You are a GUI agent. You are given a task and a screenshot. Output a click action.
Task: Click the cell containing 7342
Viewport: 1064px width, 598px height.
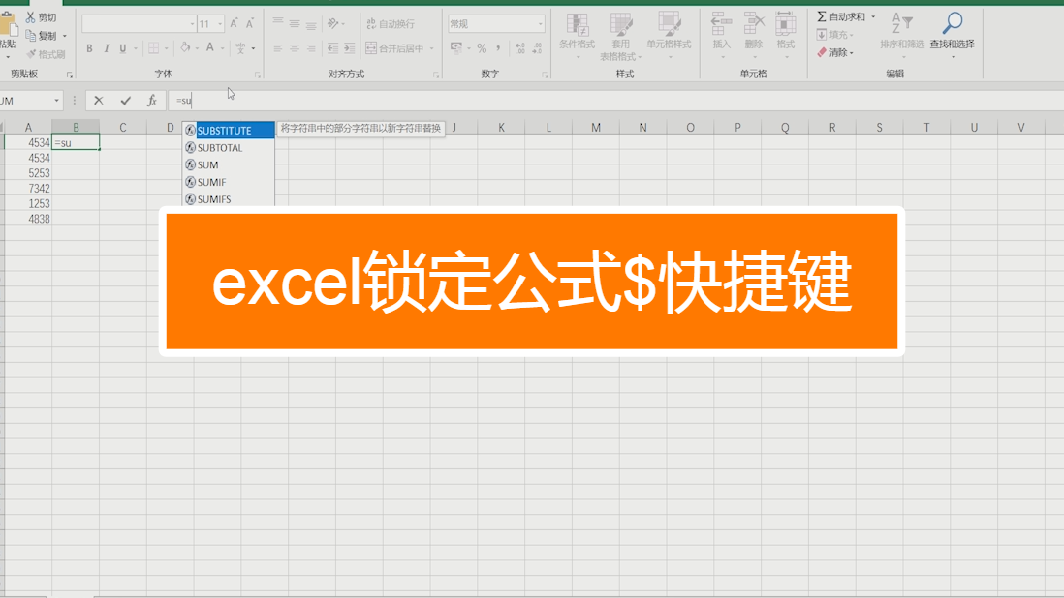28,189
